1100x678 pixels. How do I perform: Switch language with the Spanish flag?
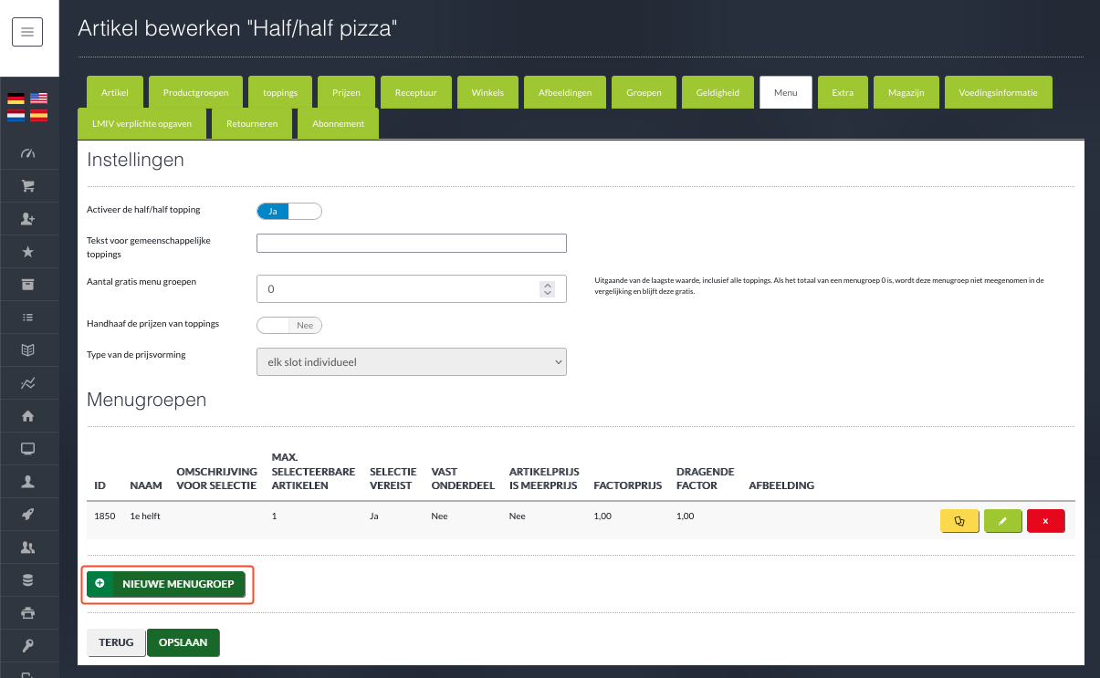(x=38, y=116)
